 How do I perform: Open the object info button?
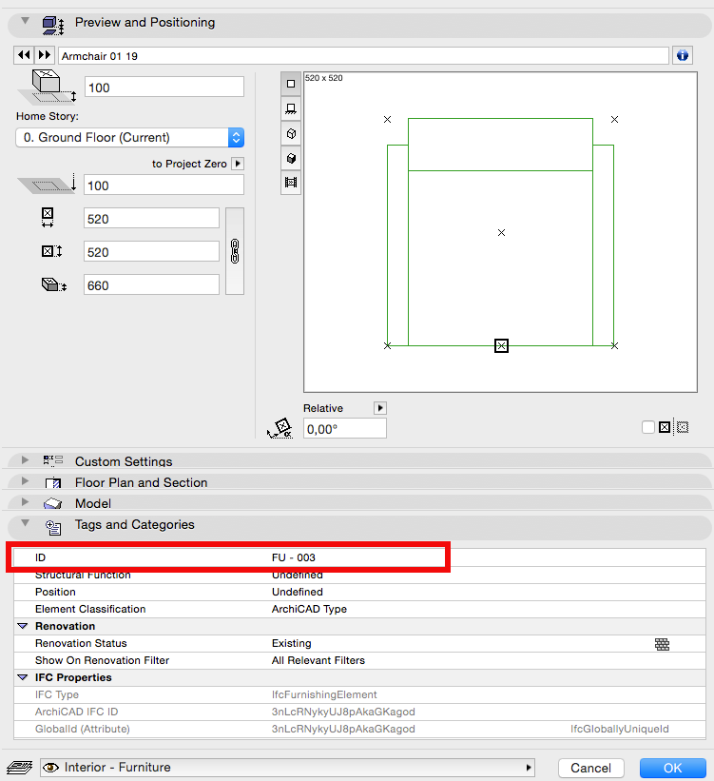[x=682, y=56]
